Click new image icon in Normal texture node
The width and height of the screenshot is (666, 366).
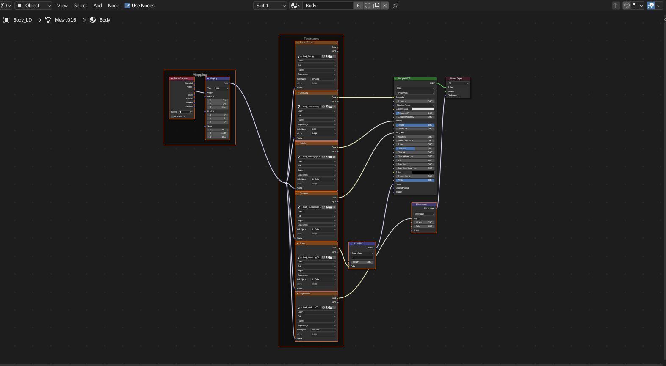(327, 257)
